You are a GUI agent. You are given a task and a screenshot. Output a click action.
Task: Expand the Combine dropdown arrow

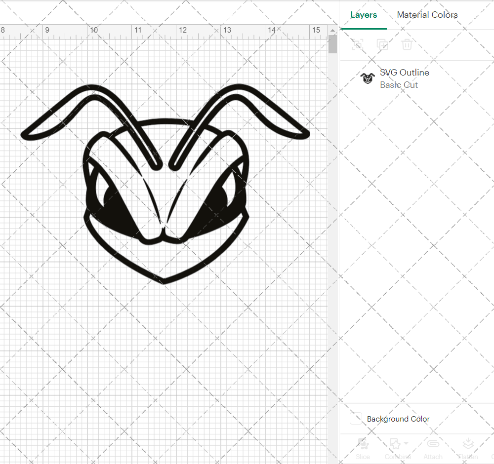pos(406,444)
